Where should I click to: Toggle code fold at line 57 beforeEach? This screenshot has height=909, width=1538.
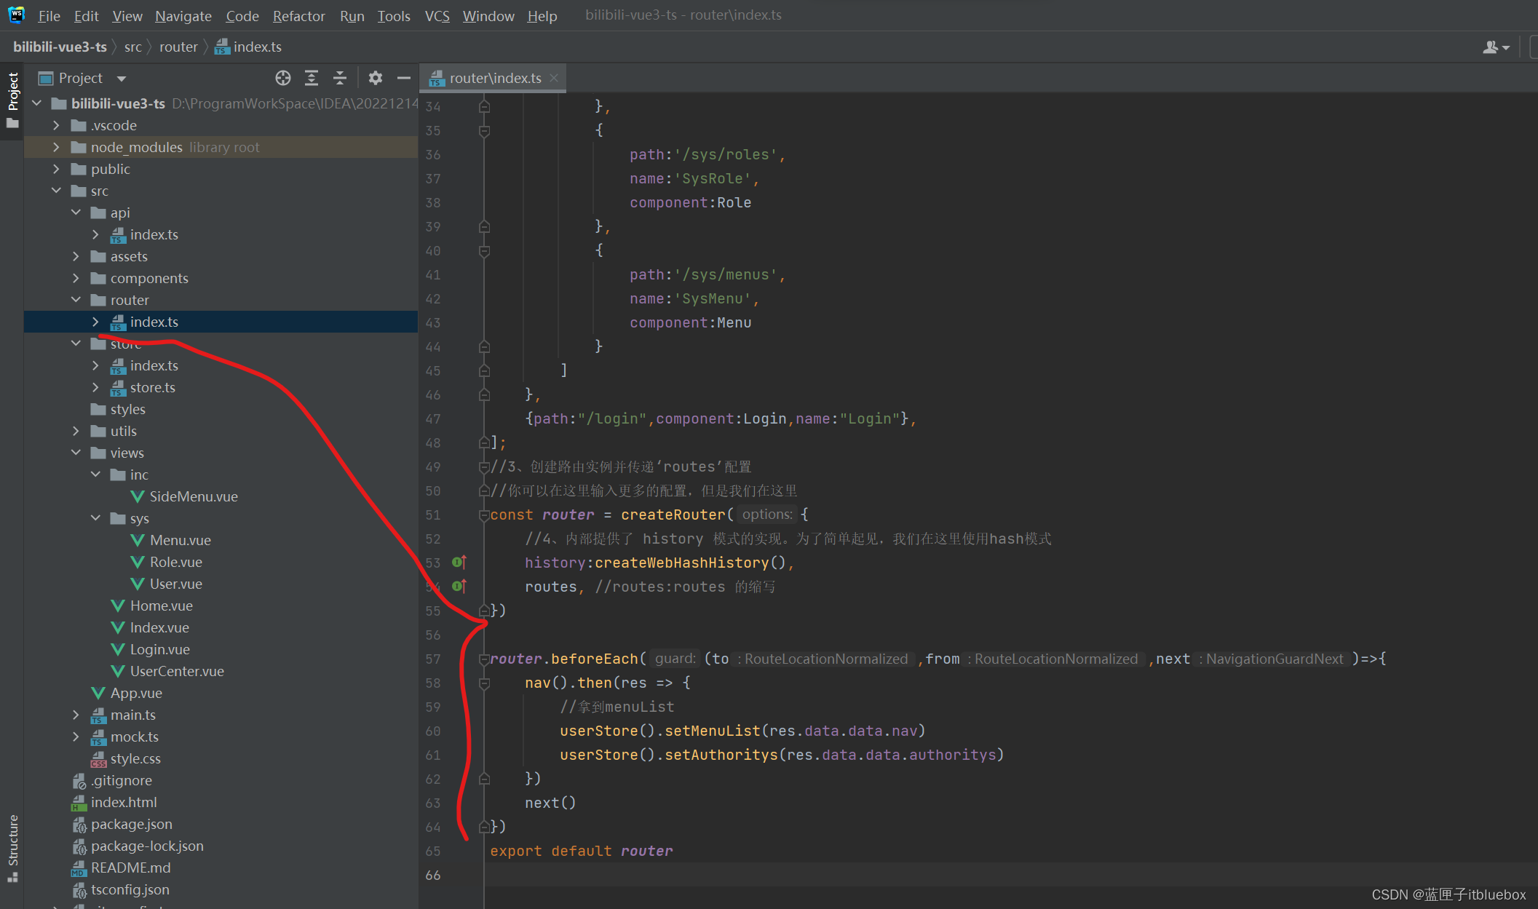click(484, 659)
